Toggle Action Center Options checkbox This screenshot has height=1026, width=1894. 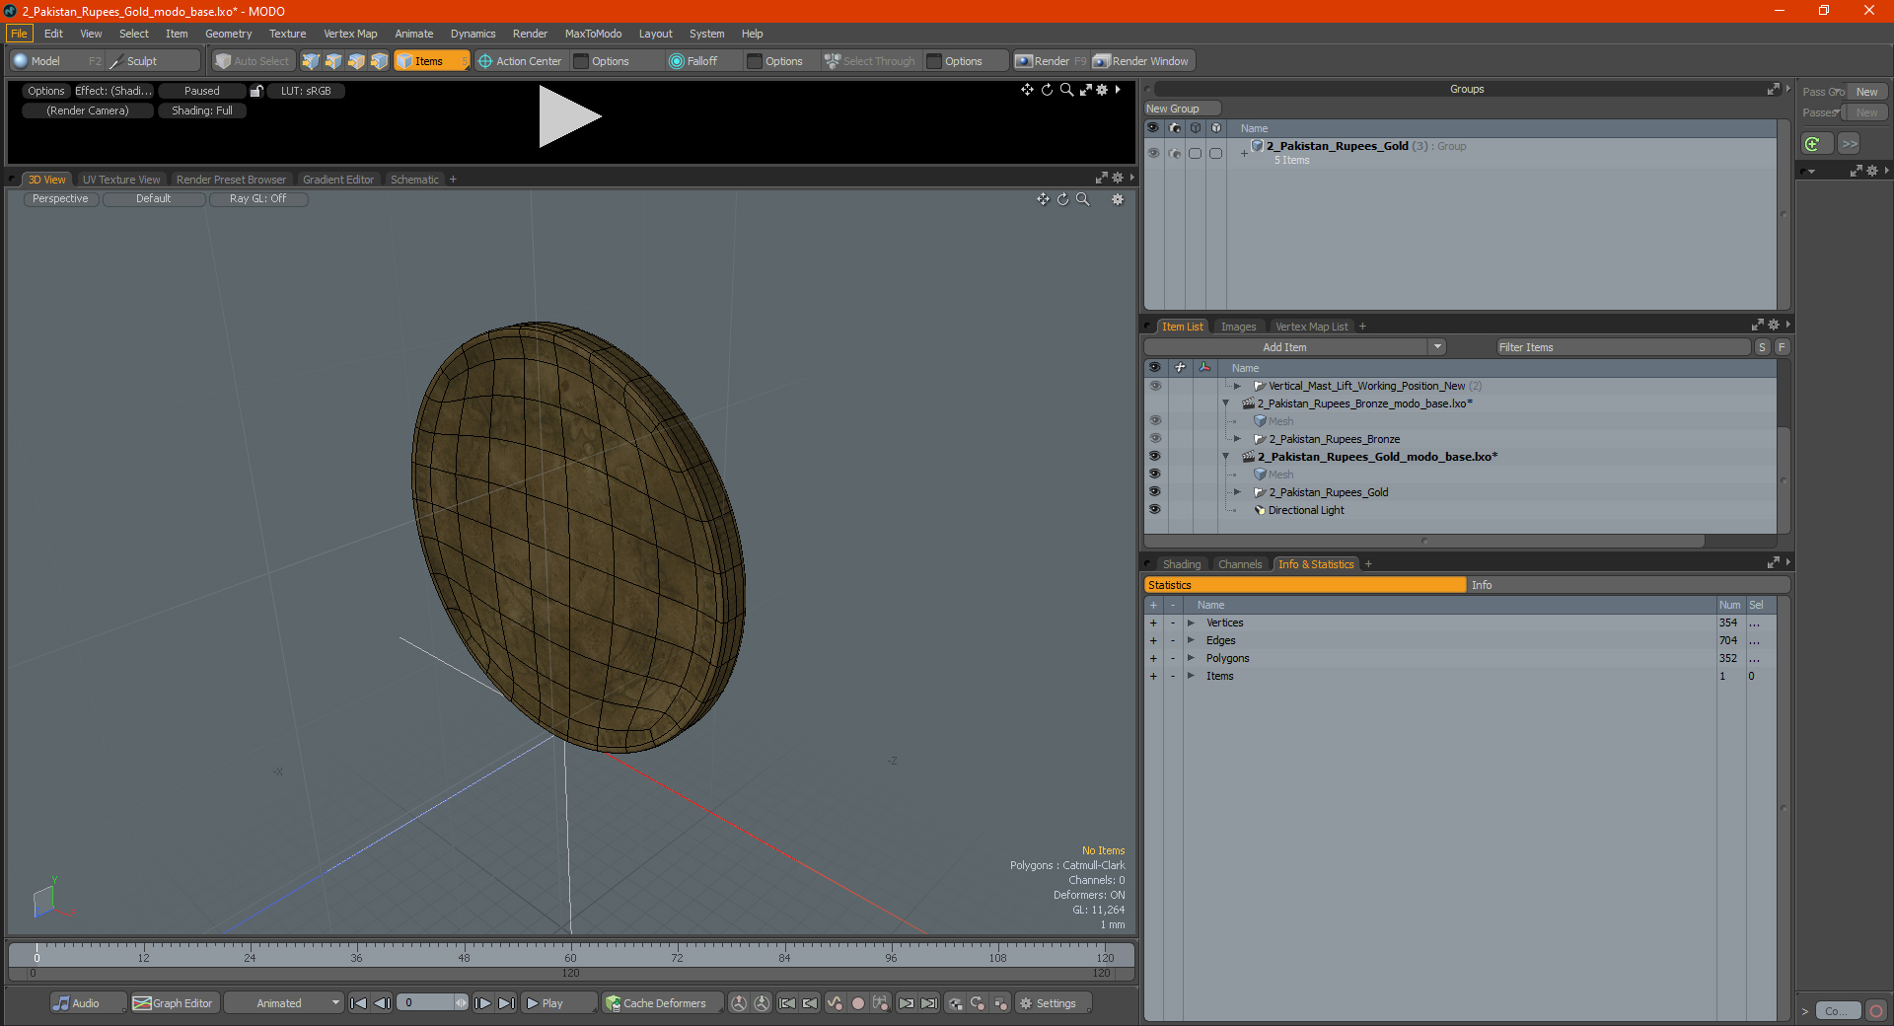(x=581, y=61)
